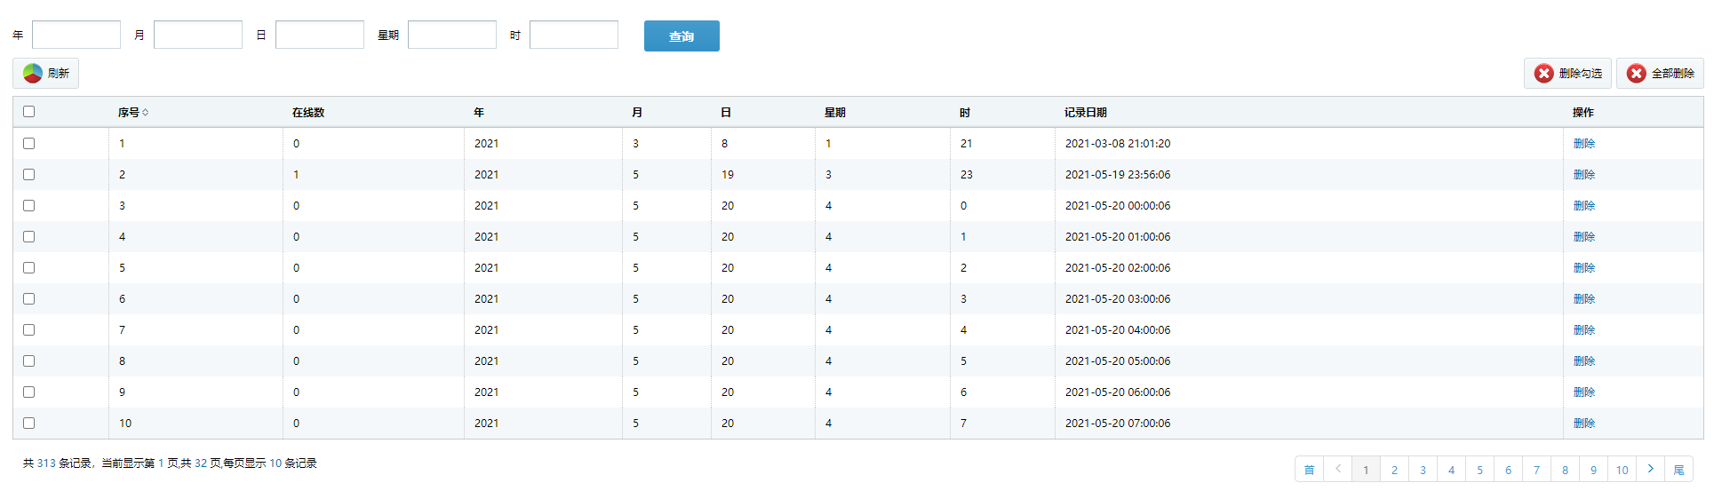Focus the 时 hour input field
The width and height of the screenshot is (1714, 491).
pos(574,35)
